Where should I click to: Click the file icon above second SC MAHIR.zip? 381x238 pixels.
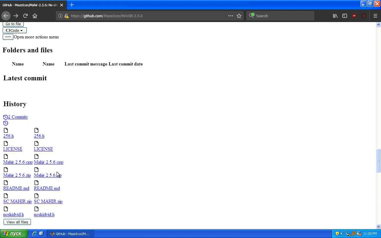pos(36,196)
